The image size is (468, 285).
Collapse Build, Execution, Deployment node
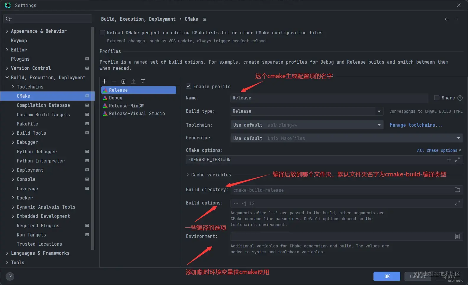7,78
